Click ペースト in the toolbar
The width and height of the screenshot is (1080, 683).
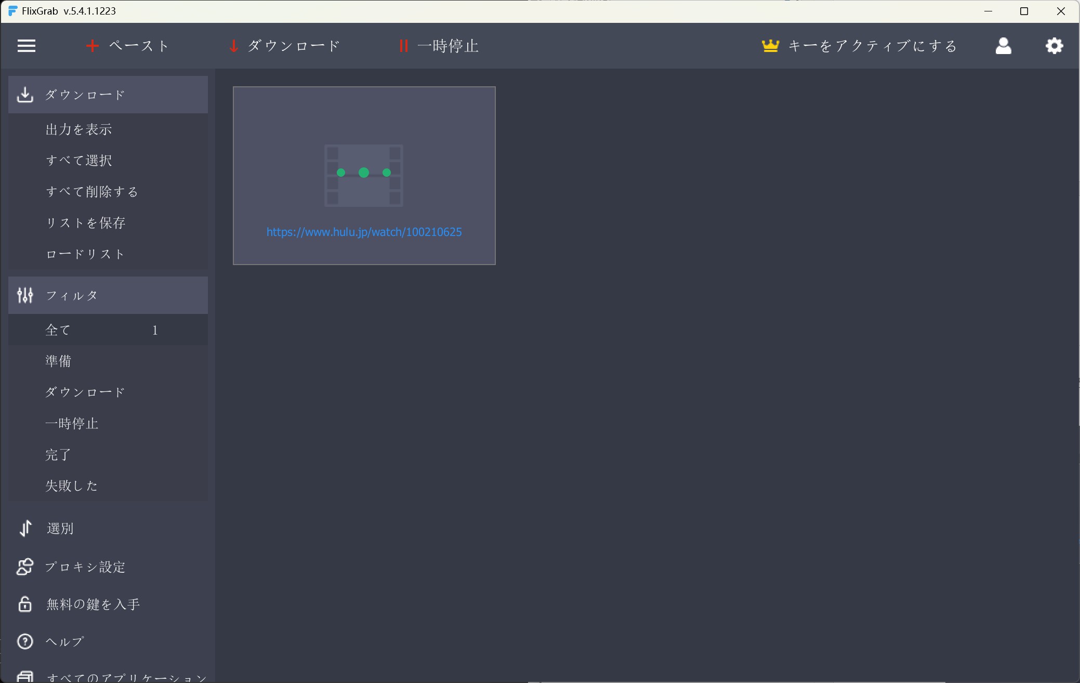pos(139,46)
